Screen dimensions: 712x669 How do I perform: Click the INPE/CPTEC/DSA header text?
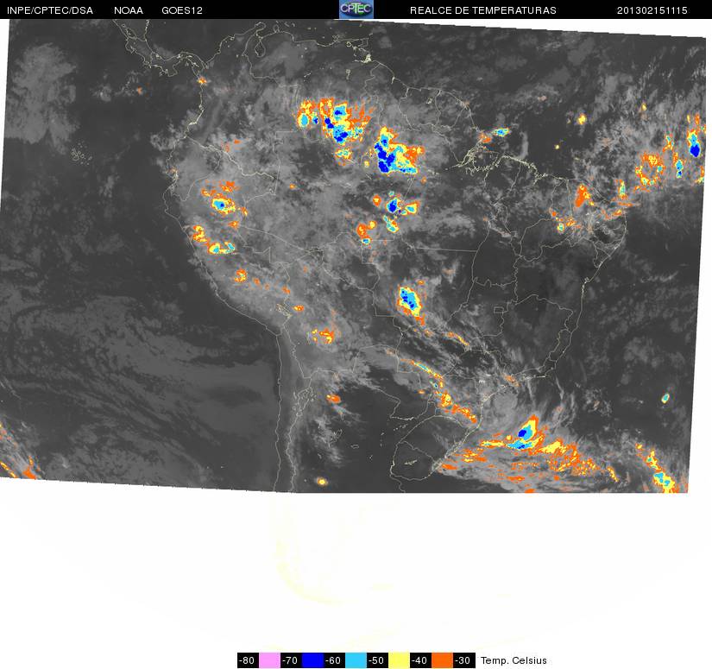(50, 10)
